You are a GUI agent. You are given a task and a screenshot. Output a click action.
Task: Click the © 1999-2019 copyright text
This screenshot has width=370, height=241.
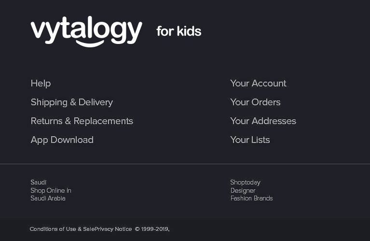pyautogui.click(x=152, y=229)
